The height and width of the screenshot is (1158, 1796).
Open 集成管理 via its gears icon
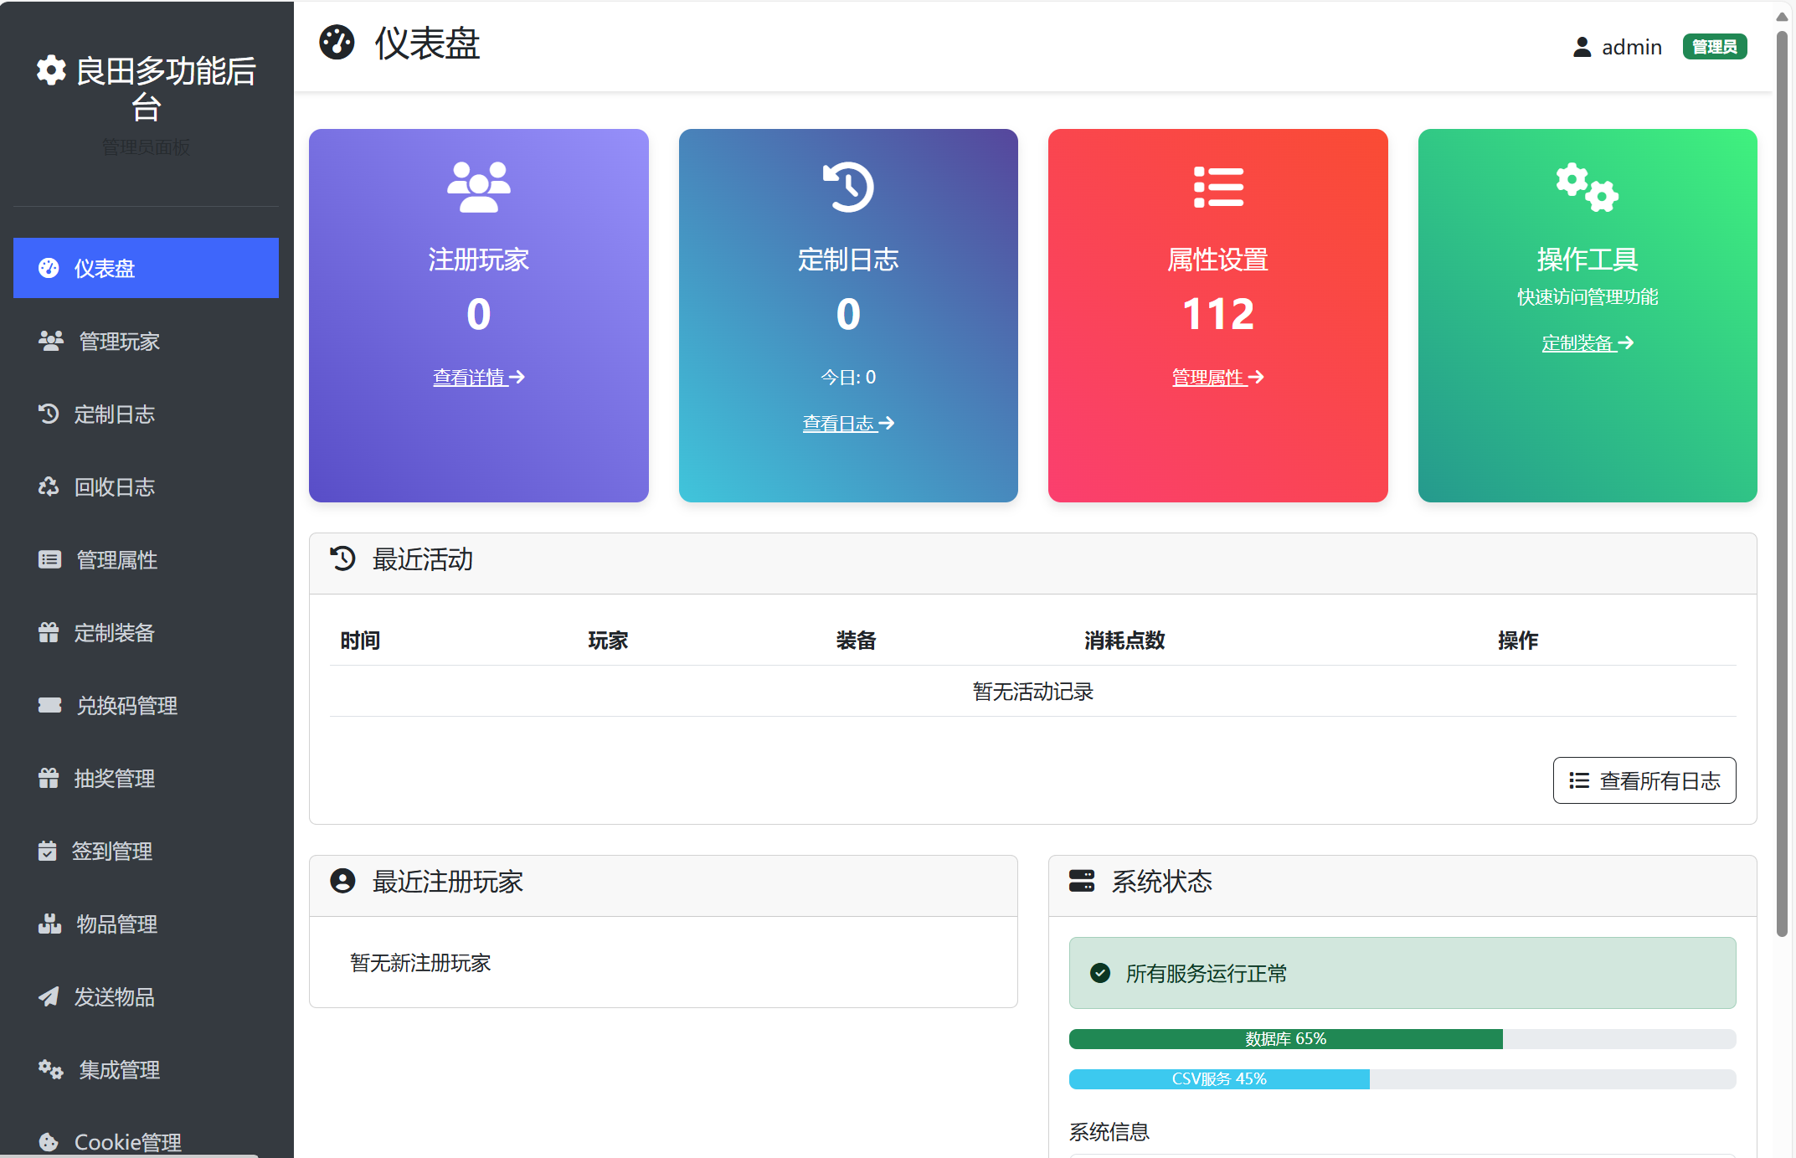pos(49,1069)
